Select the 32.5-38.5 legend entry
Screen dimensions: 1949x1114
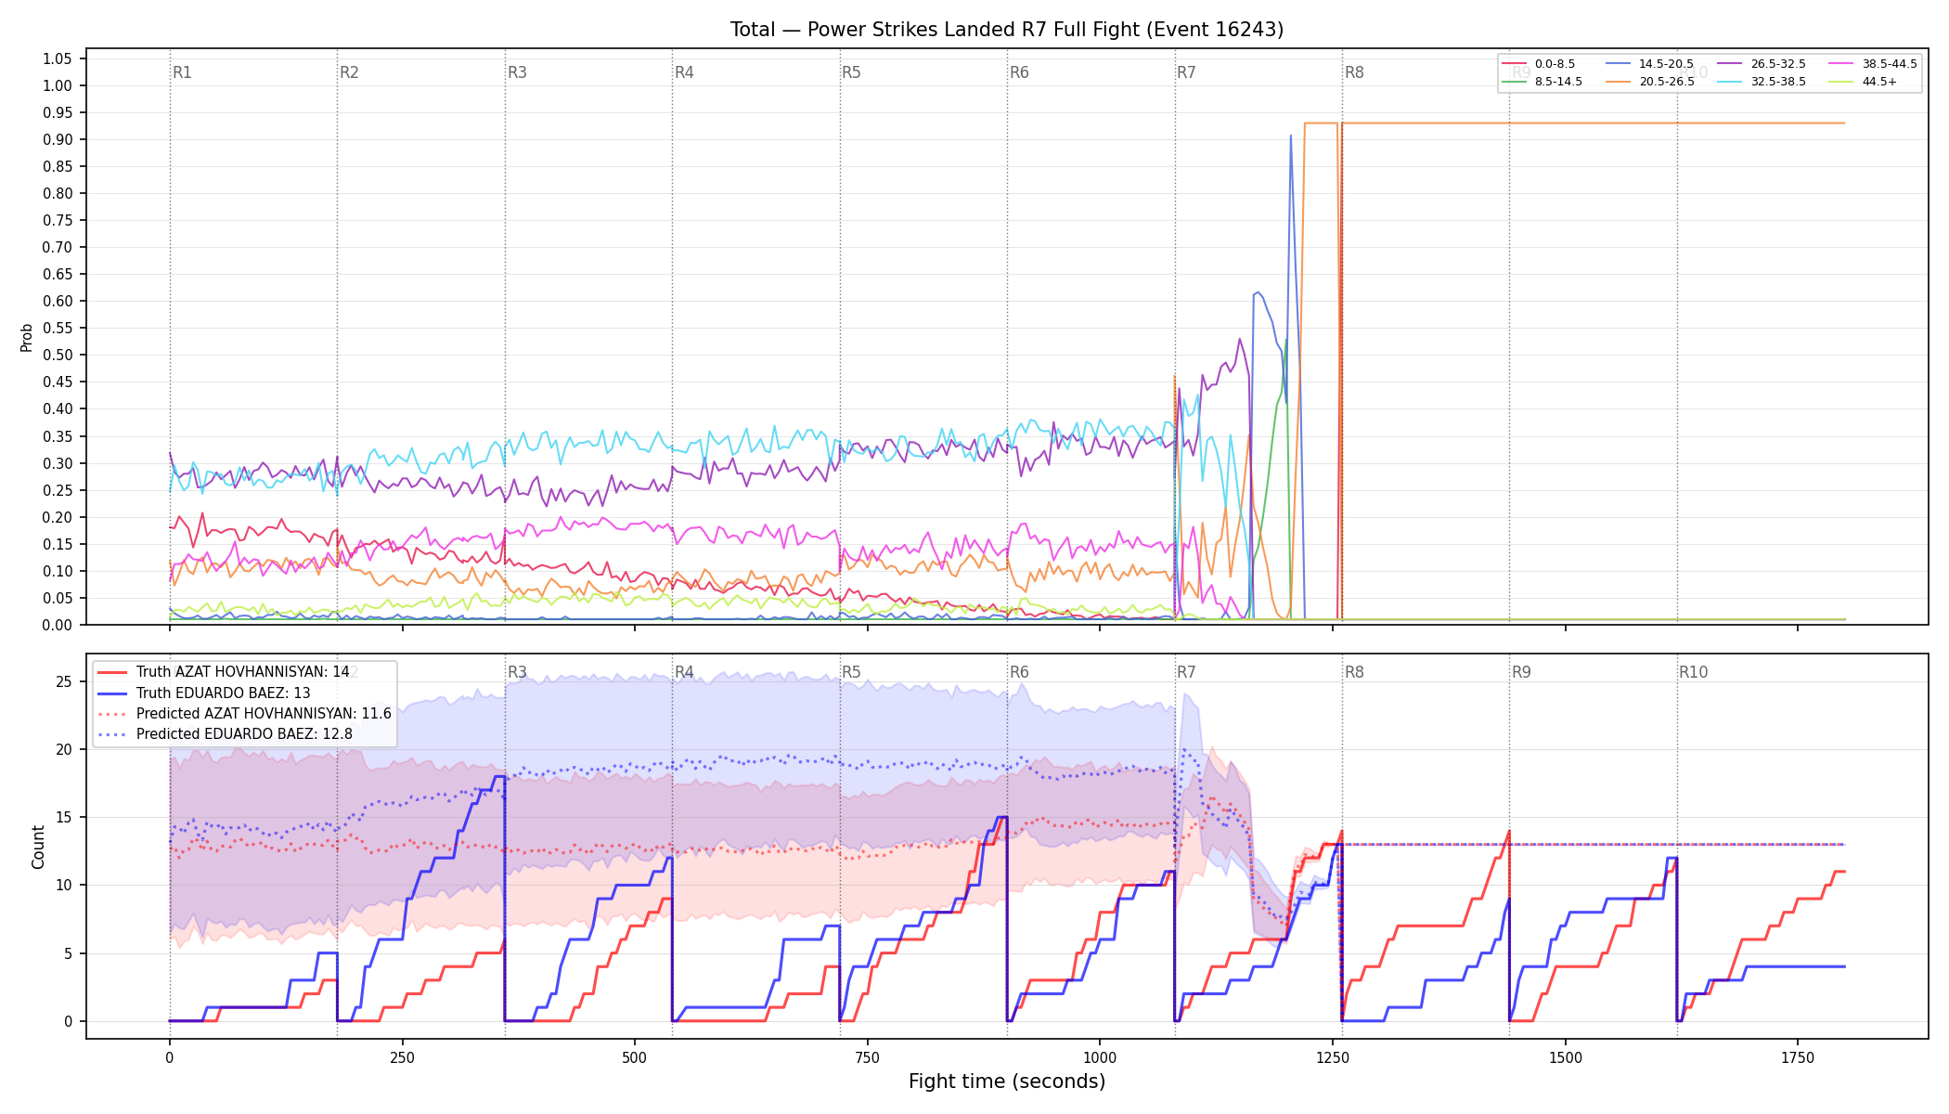pyautogui.click(x=1762, y=82)
